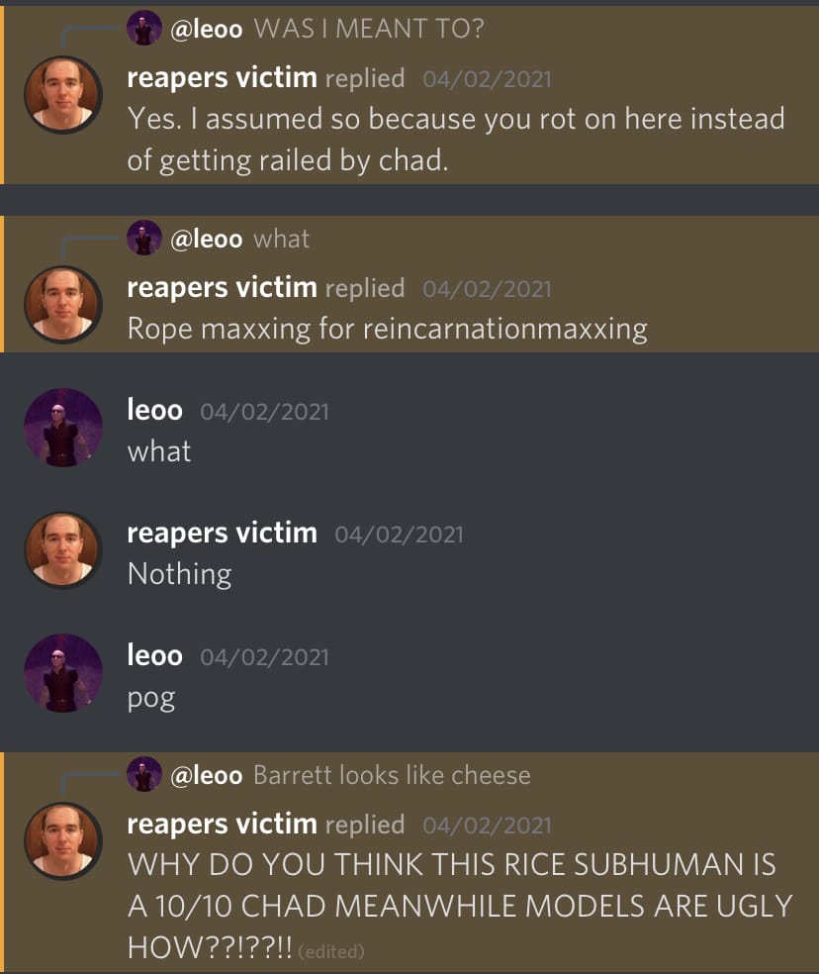This screenshot has width=819, height=974.
Task: Open reapers victim avatar beside "Rope maxxing" message
Action: pyautogui.click(x=62, y=303)
